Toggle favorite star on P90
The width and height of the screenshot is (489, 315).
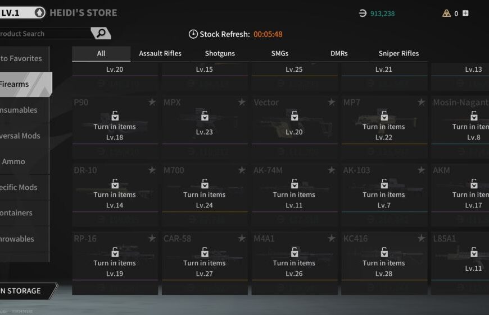click(x=152, y=102)
